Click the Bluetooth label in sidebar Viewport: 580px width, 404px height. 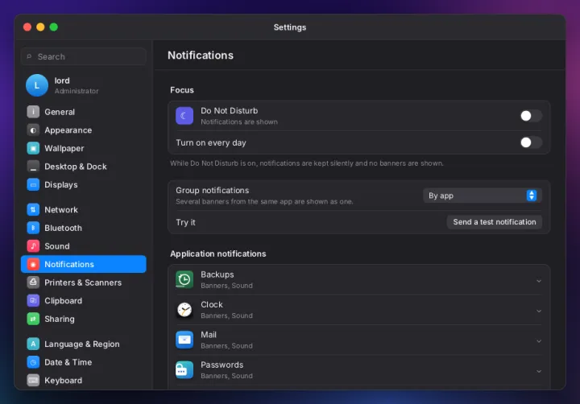click(x=64, y=228)
